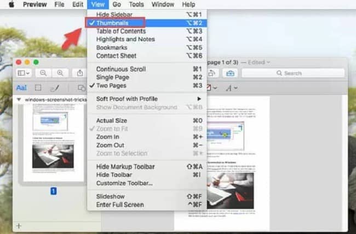This screenshot has width=356, height=234.
Task: Open the Shapes markup tool
Action: (82, 87)
